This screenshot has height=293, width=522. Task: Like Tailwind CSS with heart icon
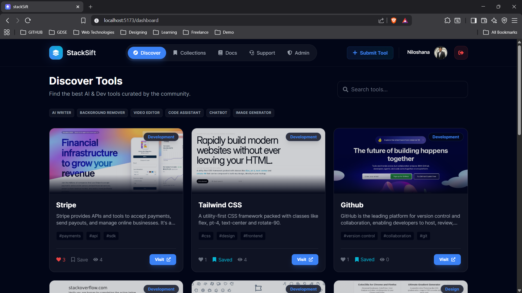201,260
